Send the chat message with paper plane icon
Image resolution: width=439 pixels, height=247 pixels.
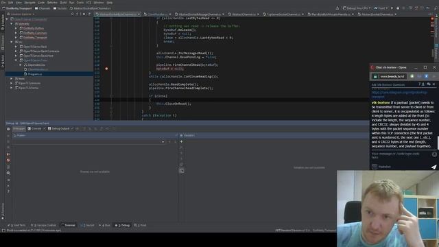click(x=434, y=167)
